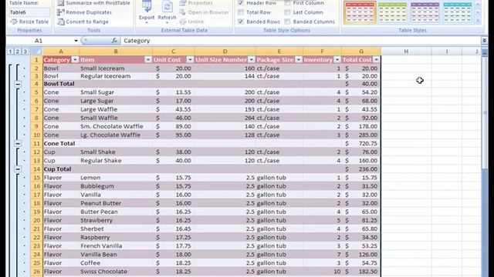Collapse the Cup Total group
This screenshot has height=277, width=494.
18,169
